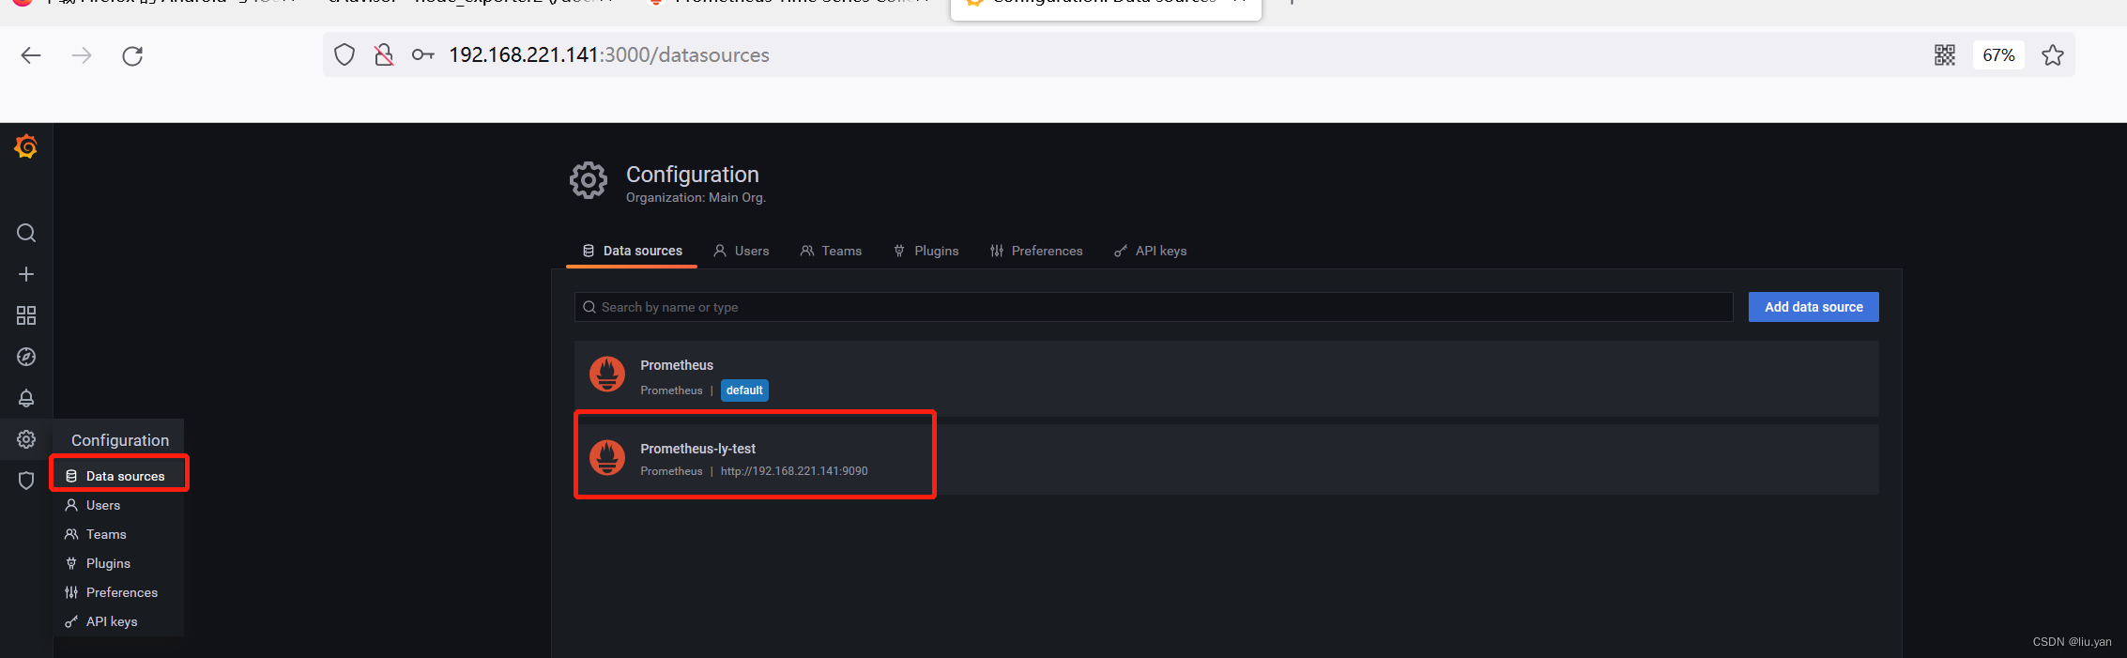The image size is (2127, 658).
Task: Switch to the API keys tab
Action: pyautogui.click(x=1150, y=251)
